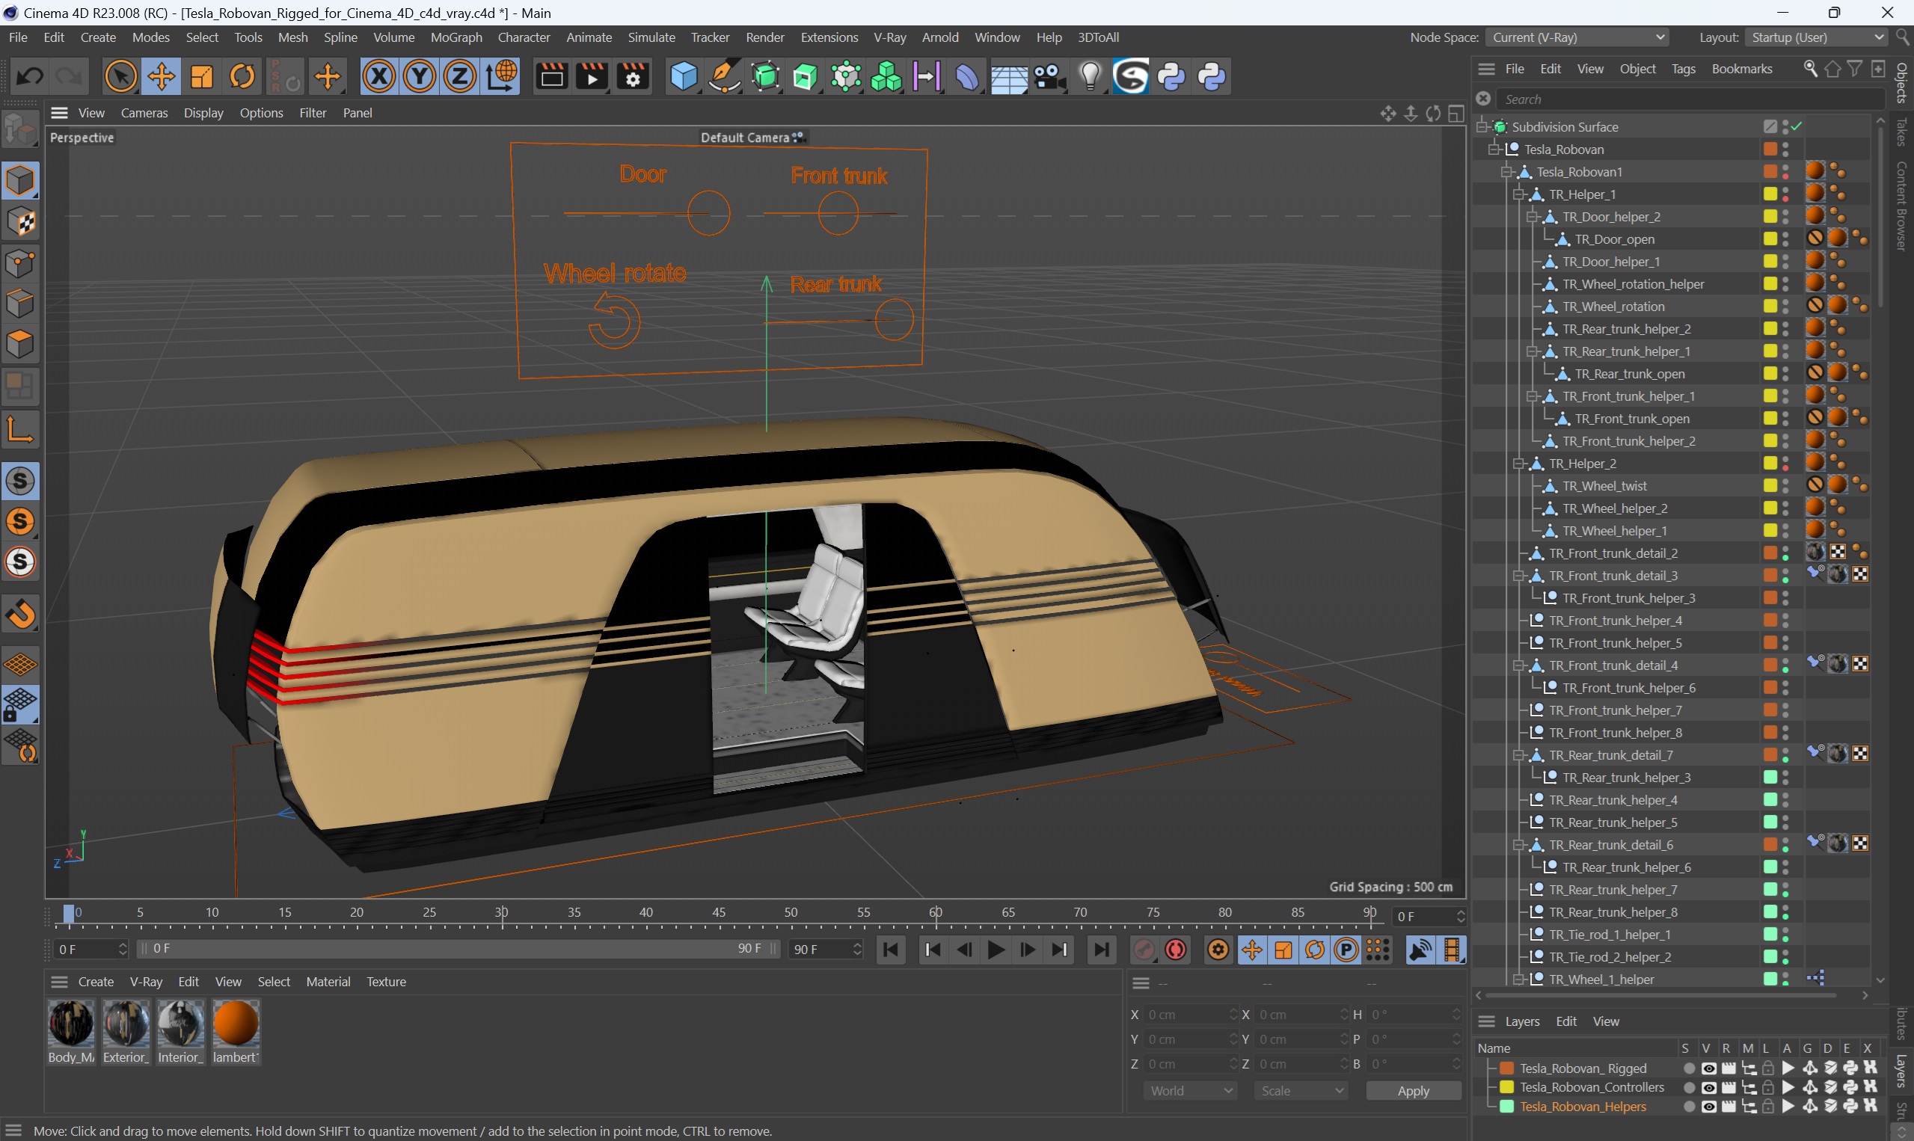Add an Extrude generator icon
This screenshot has height=1141, width=1914.
pos(805,76)
